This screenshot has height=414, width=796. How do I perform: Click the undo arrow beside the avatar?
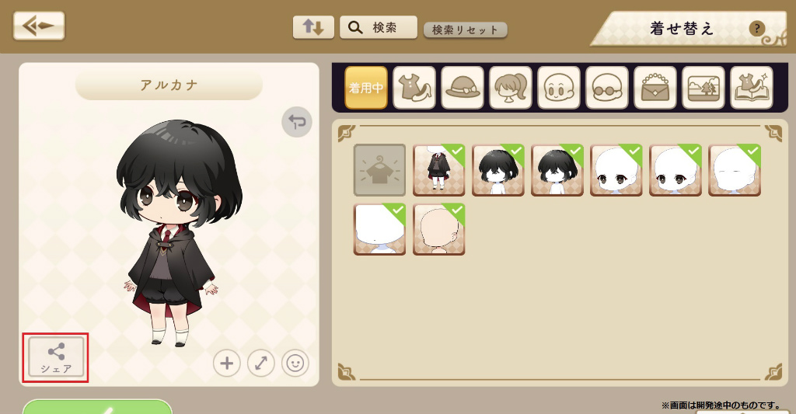point(297,122)
